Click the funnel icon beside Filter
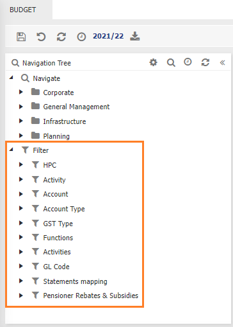 (25, 150)
